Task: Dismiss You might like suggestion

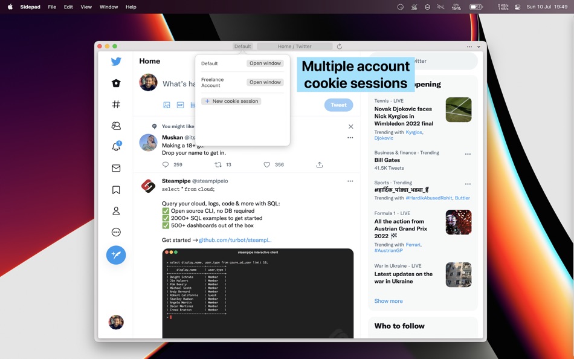Action: point(350,126)
